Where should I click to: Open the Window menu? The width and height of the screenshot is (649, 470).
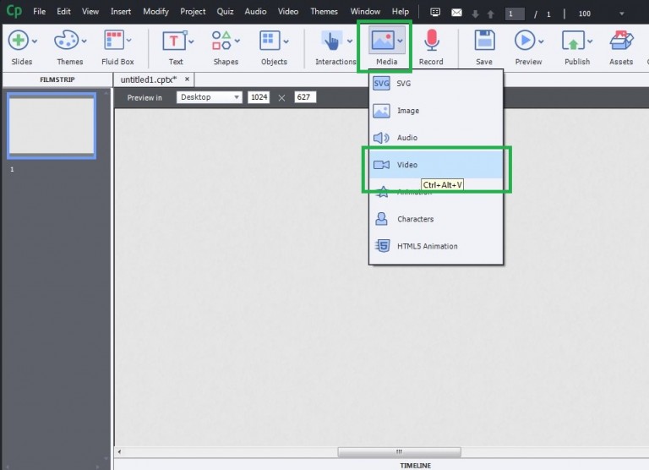365,12
